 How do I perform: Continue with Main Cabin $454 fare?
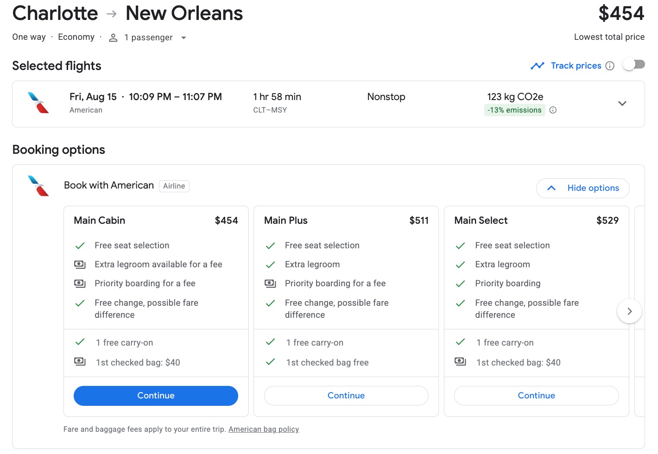156,396
